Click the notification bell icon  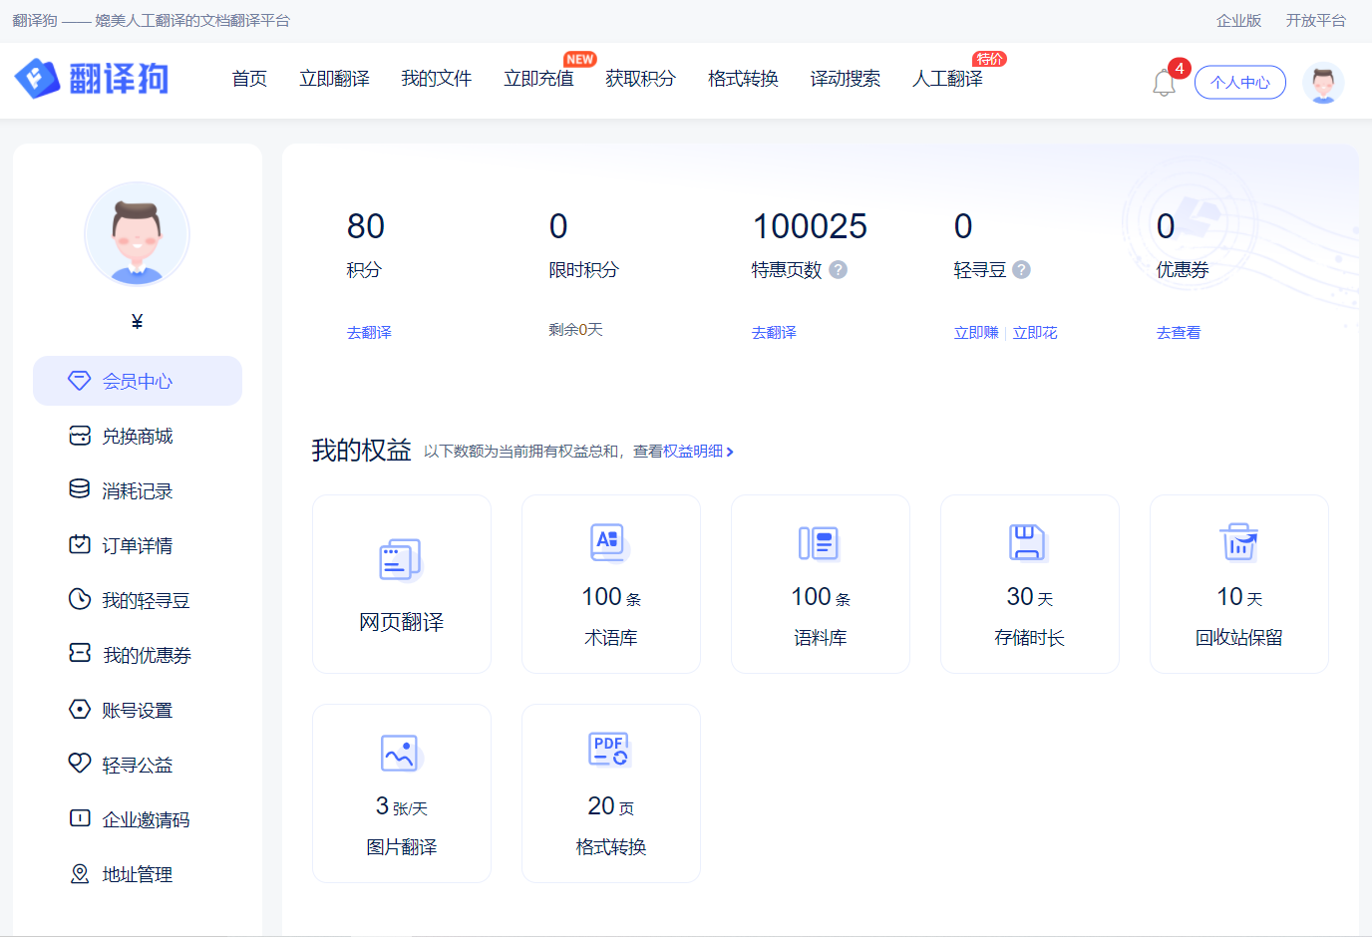pos(1164,83)
